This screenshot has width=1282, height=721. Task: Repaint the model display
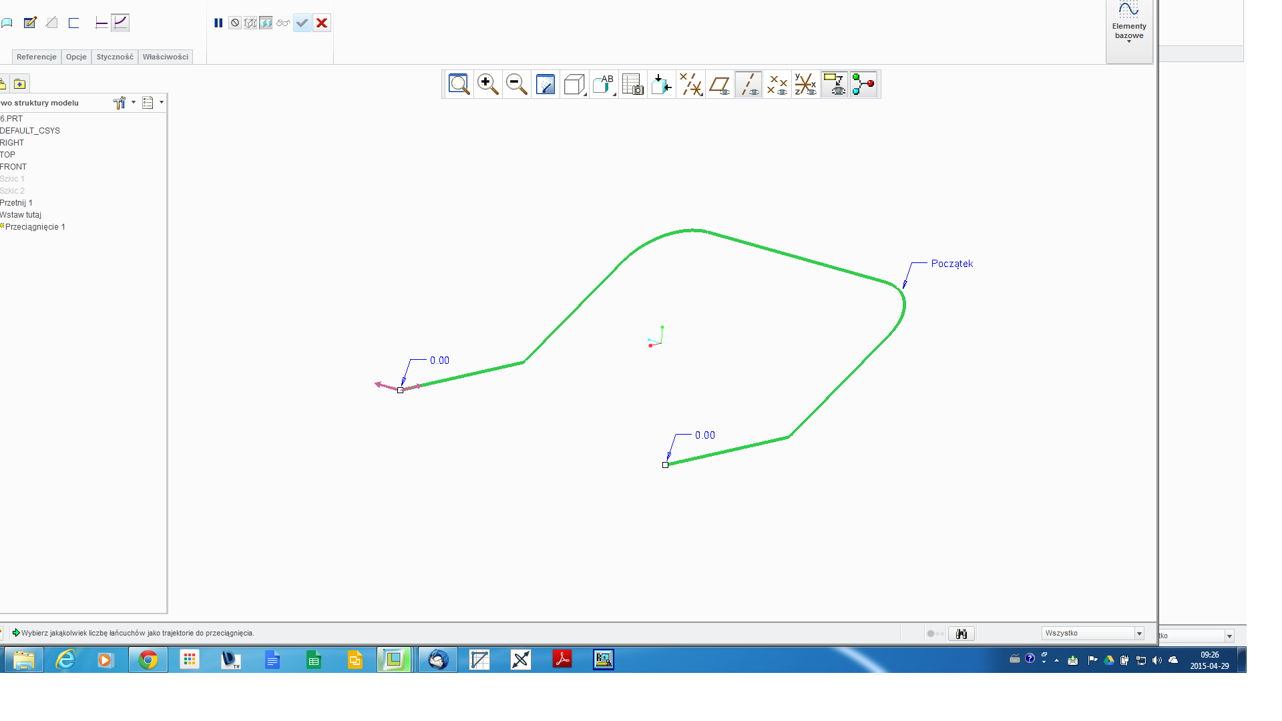[x=546, y=84]
